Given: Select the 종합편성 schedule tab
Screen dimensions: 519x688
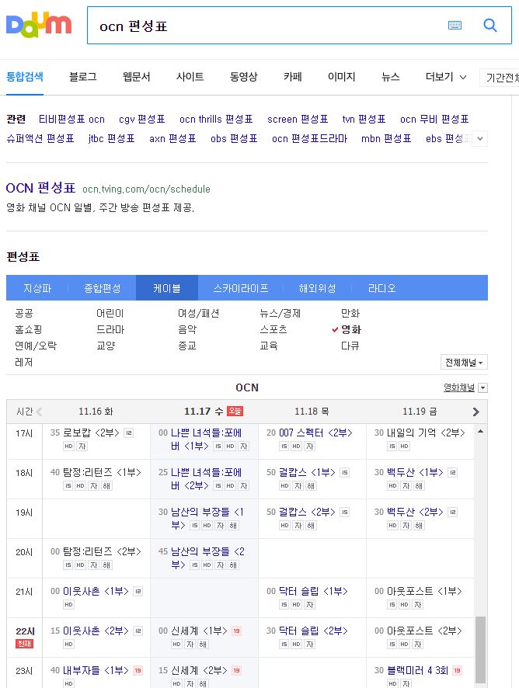Looking at the screenshot, I should [103, 288].
